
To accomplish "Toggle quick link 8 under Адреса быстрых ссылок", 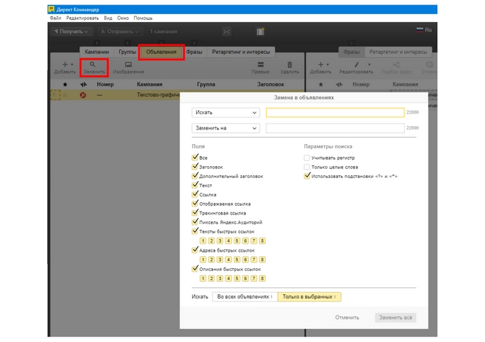I will 262,260.
